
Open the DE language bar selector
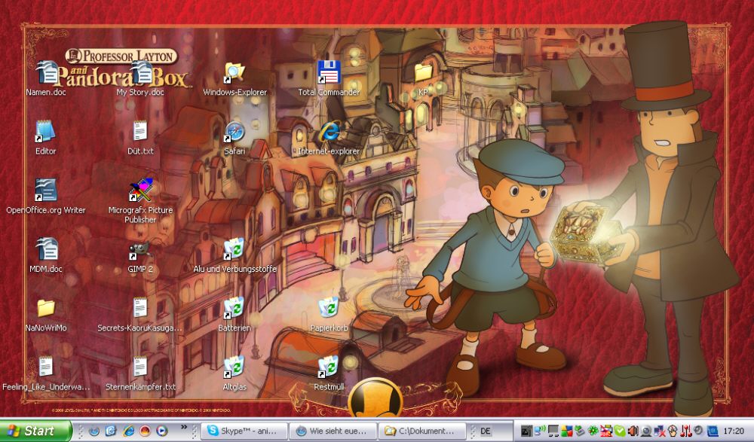click(486, 431)
